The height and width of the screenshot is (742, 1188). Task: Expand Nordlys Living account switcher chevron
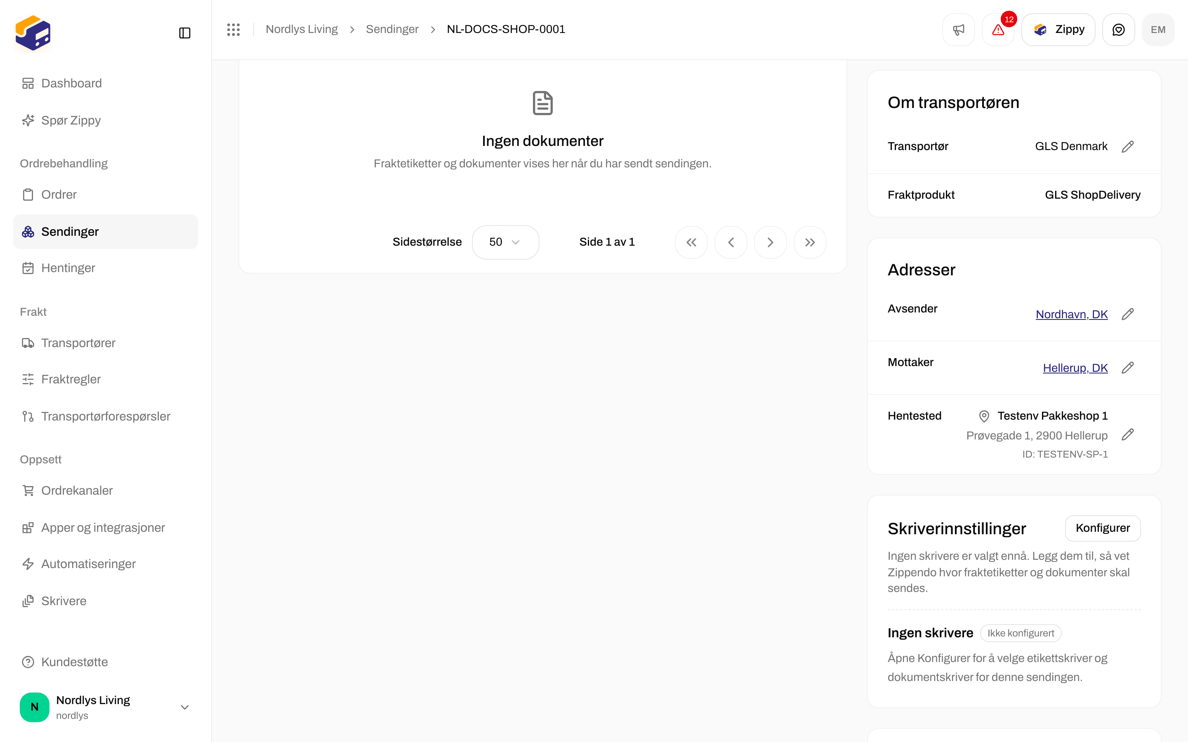(x=184, y=707)
